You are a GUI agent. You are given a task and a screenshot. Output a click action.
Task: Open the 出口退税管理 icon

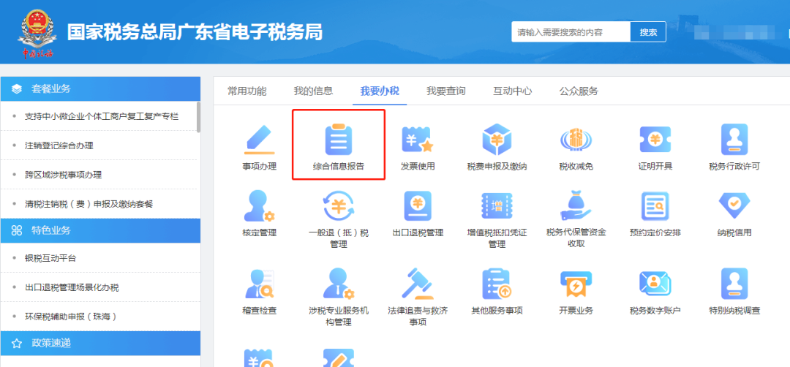pos(418,206)
